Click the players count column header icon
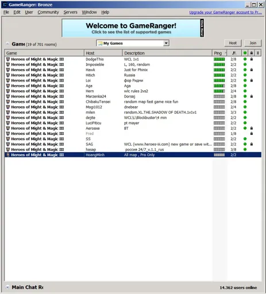 pyautogui.click(x=234, y=53)
